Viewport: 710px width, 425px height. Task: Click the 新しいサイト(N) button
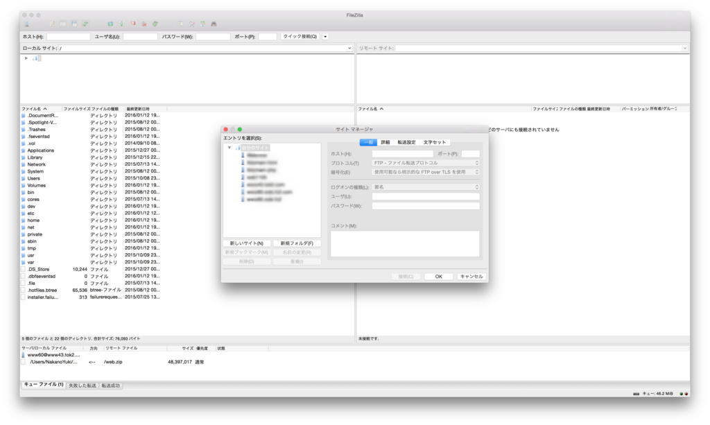click(x=247, y=243)
